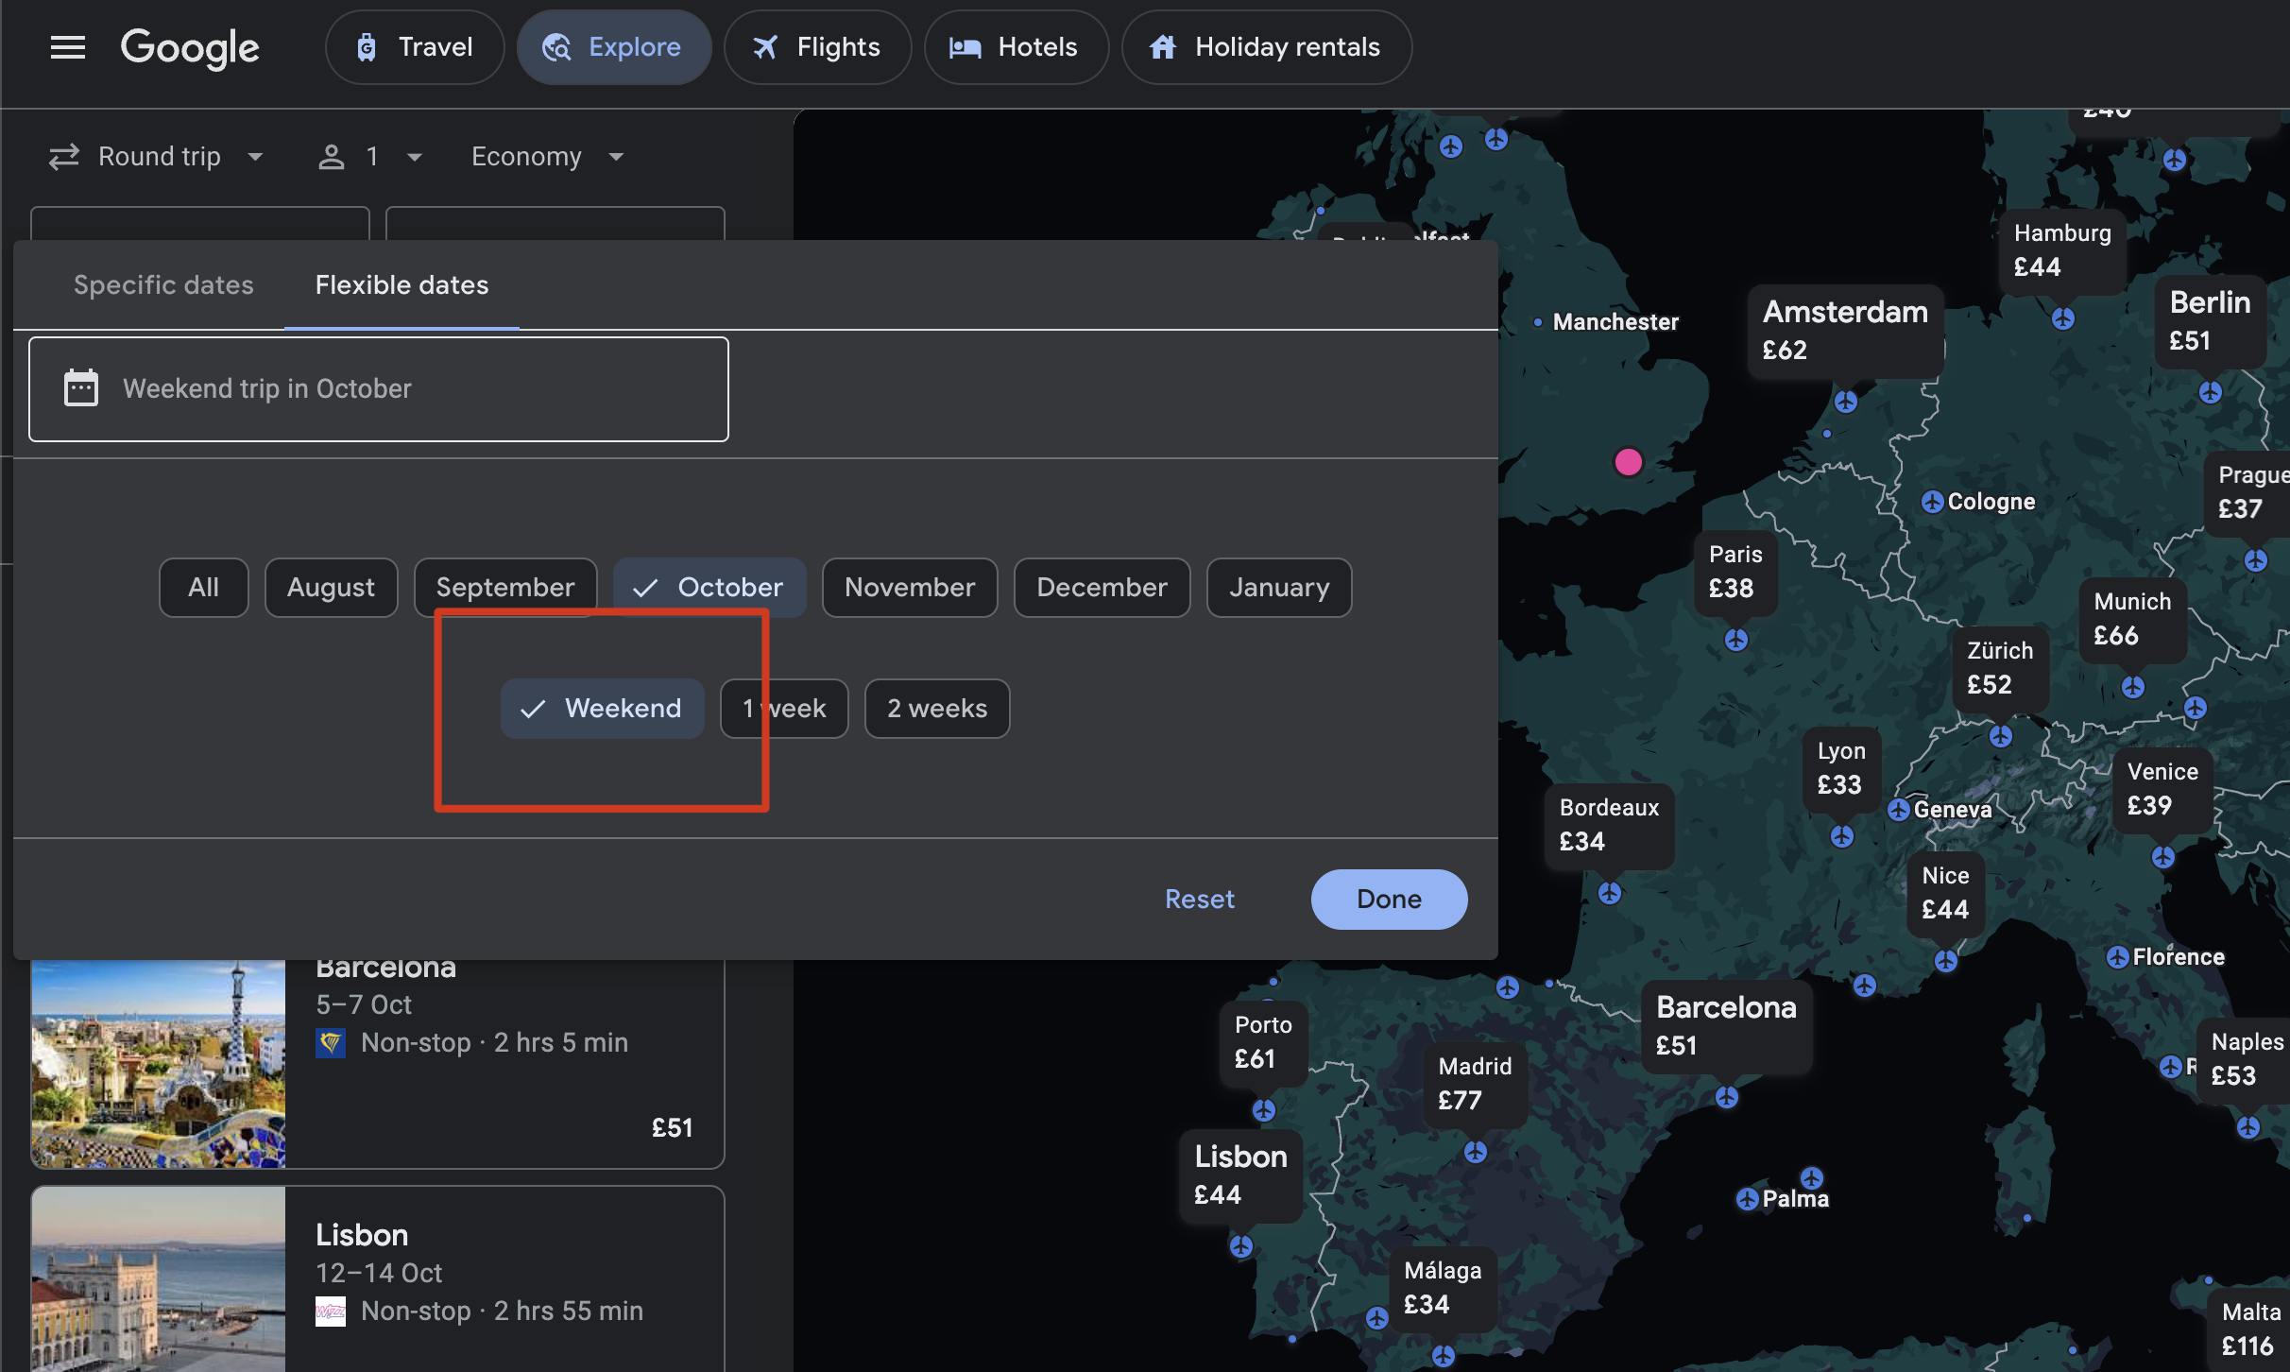Click the Weekend trip in October field
2290x1372 pixels.
(x=378, y=389)
